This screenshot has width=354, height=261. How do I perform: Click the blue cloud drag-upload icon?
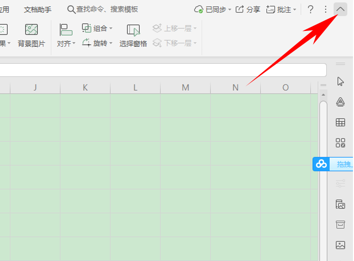click(x=321, y=164)
